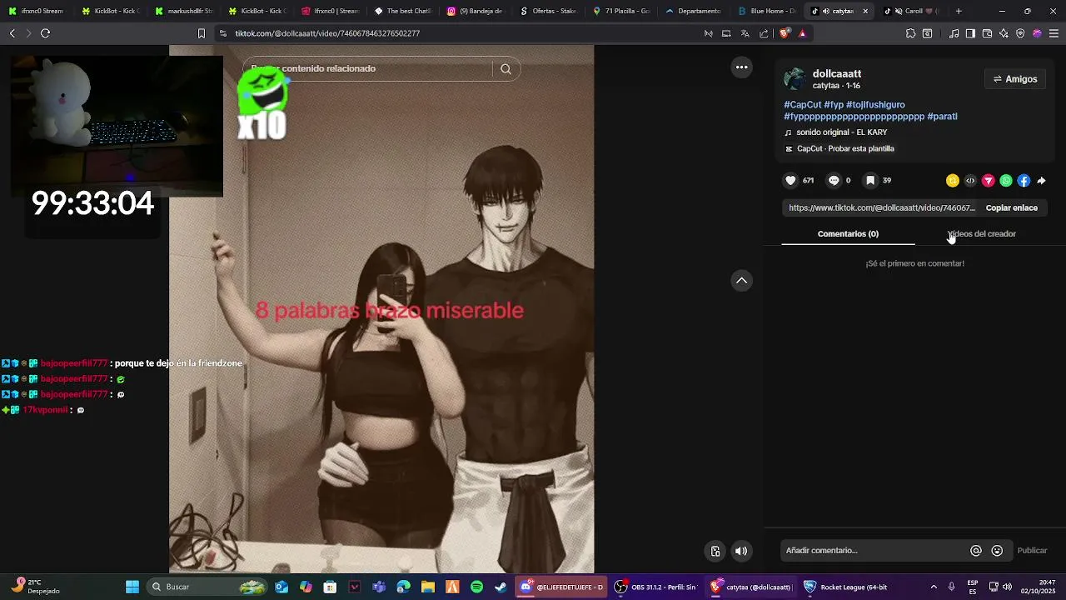Click the Publicar button
Viewport: 1066px width, 600px height.
point(1032,551)
